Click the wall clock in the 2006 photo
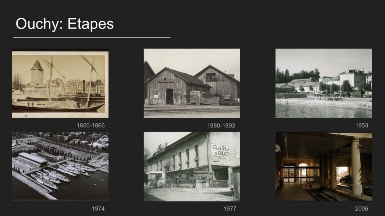385x216 pixels. (277, 148)
